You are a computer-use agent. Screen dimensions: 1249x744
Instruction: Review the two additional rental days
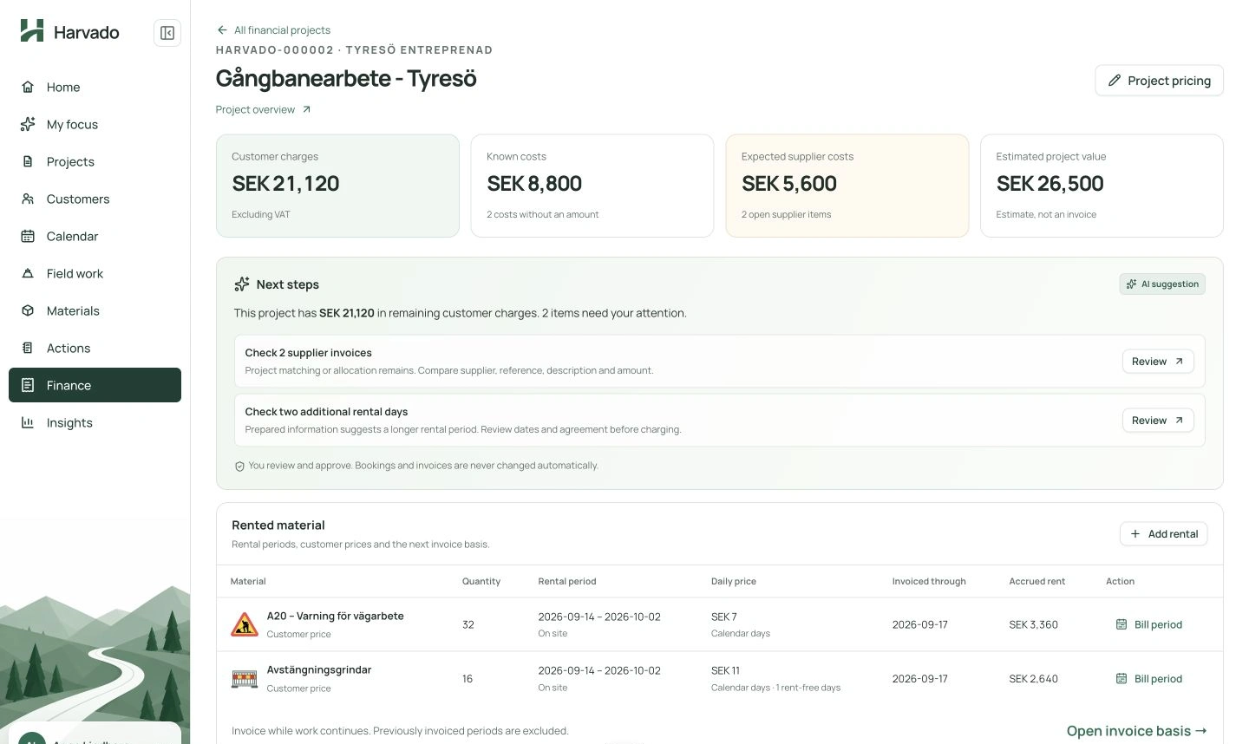coord(1158,421)
